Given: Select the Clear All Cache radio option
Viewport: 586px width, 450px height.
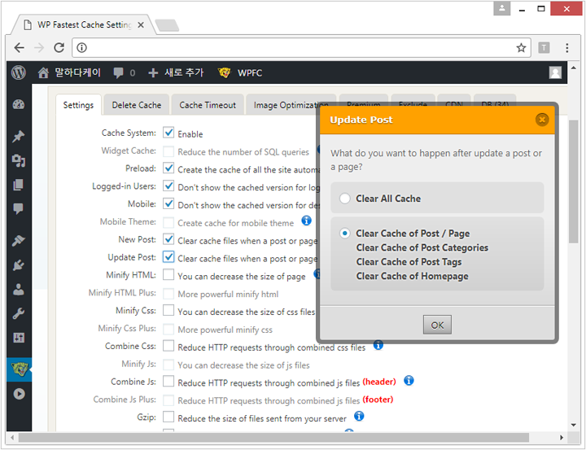Looking at the screenshot, I should [345, 199].
